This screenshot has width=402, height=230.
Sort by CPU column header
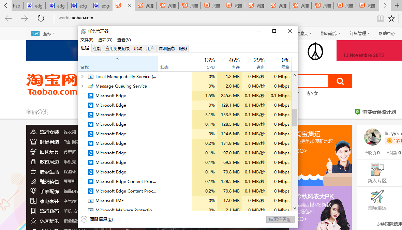[204, 64]
